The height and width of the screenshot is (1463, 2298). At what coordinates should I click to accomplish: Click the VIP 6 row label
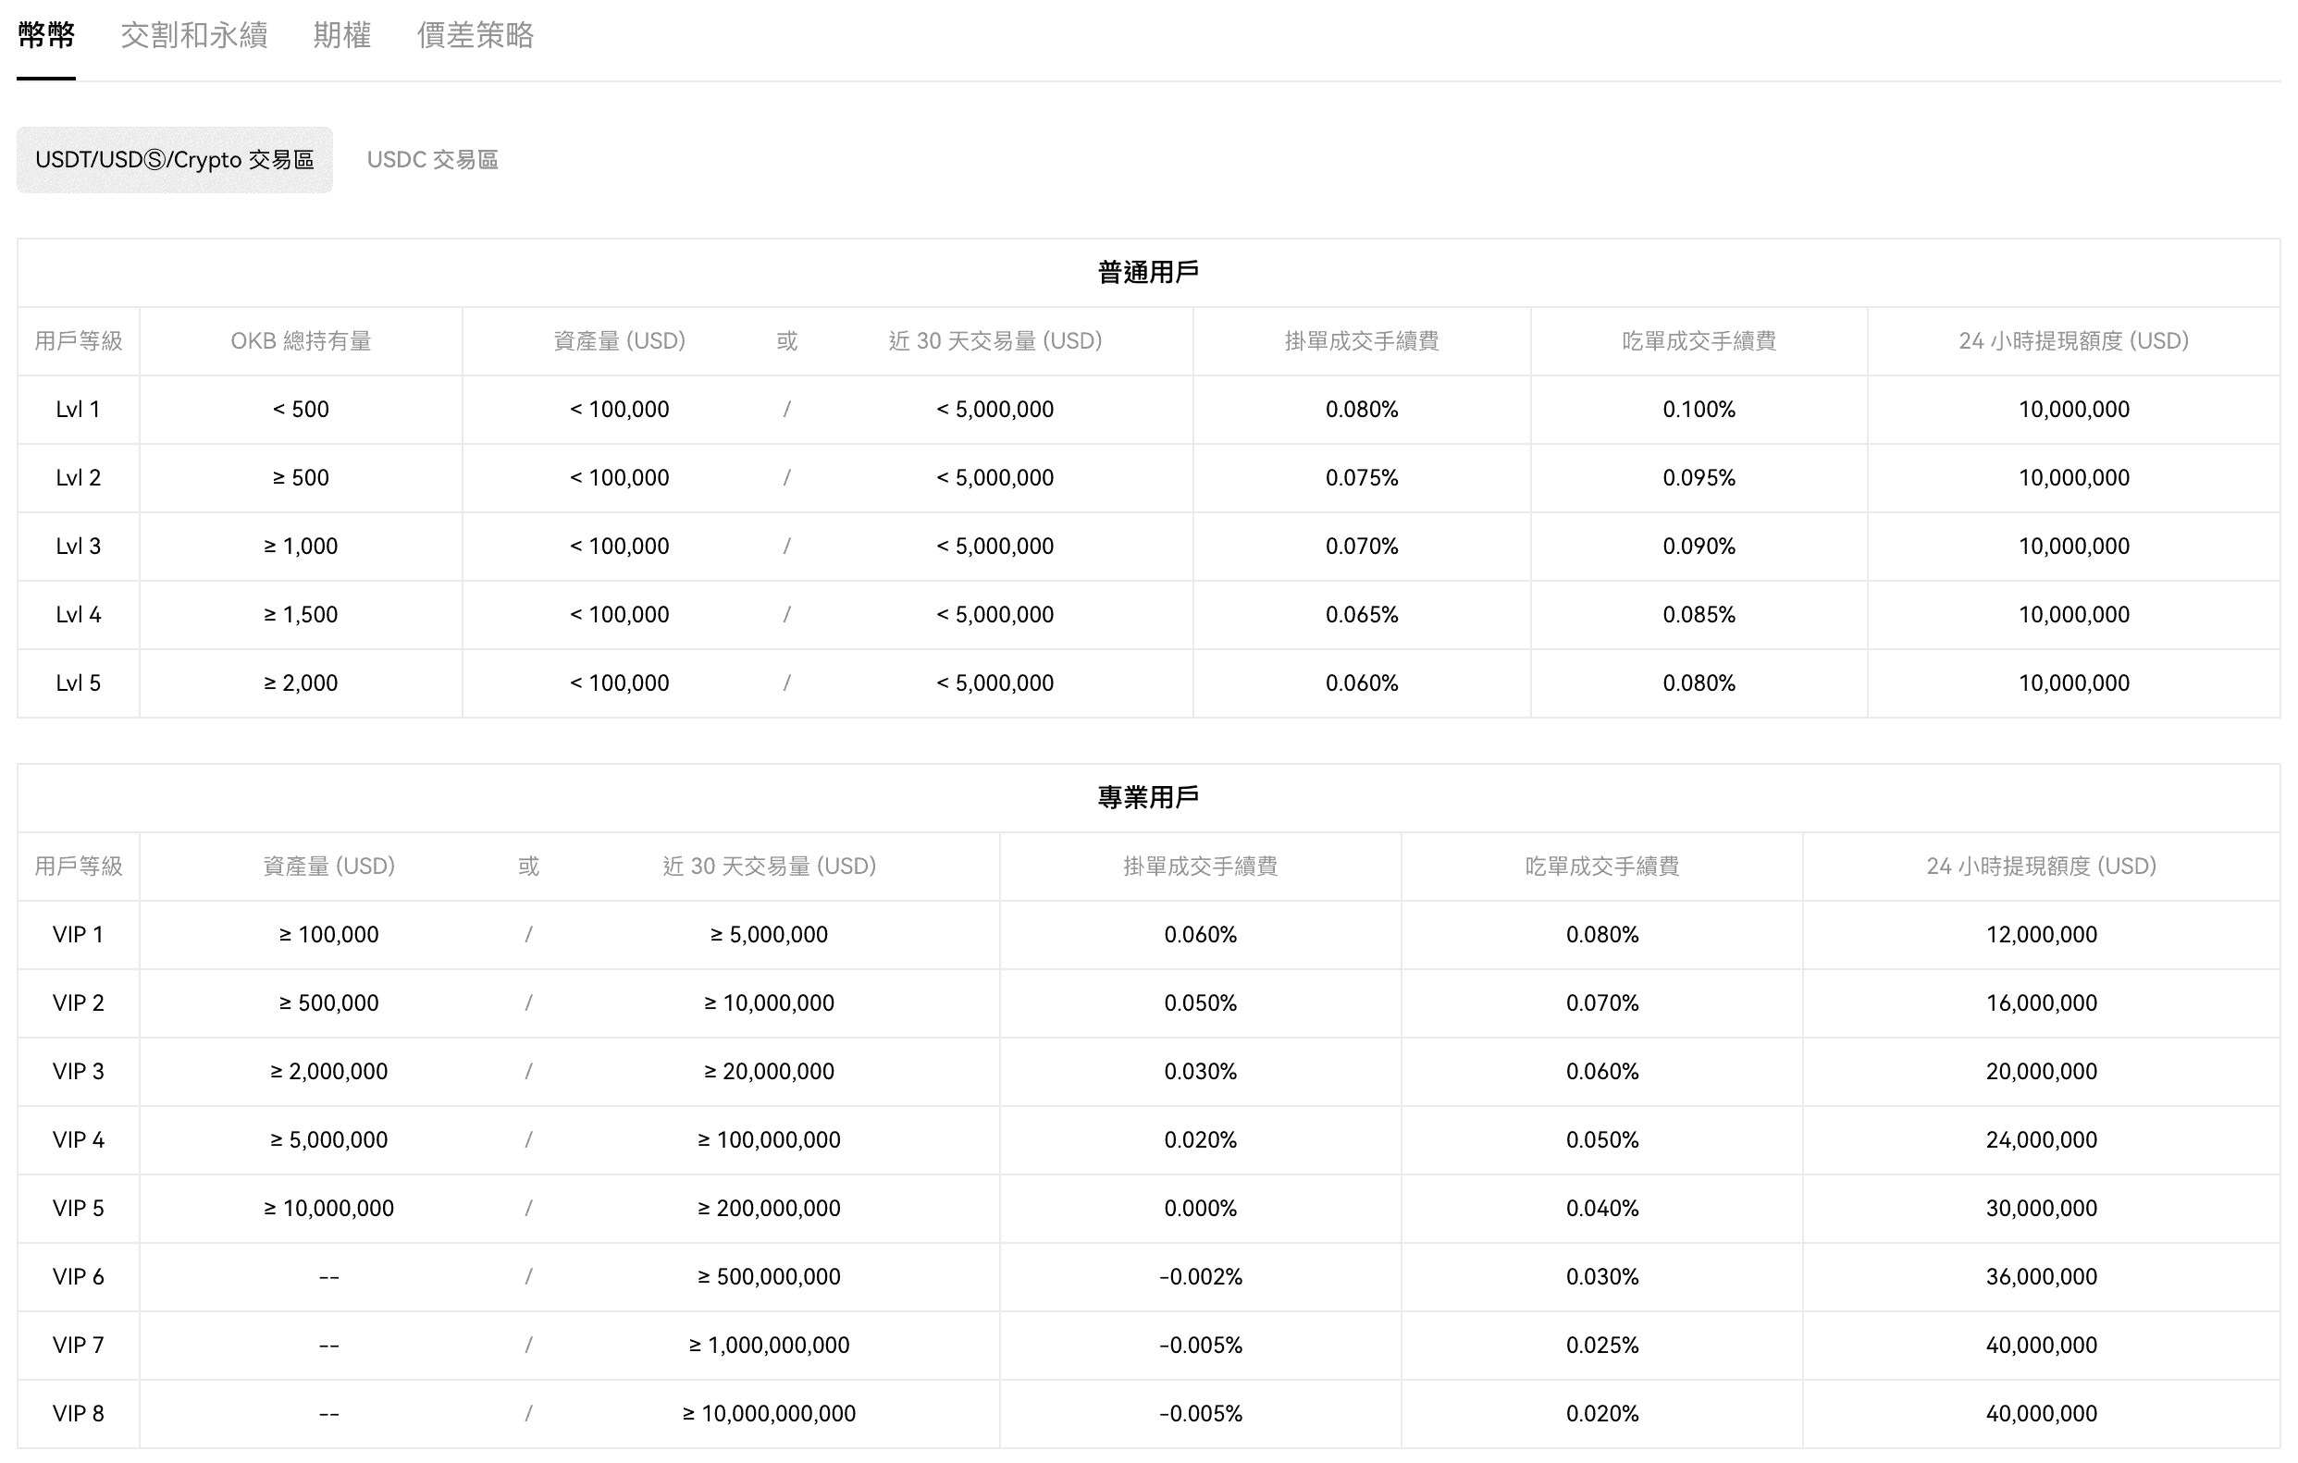pyautogui.click(x=79, y=1277)
